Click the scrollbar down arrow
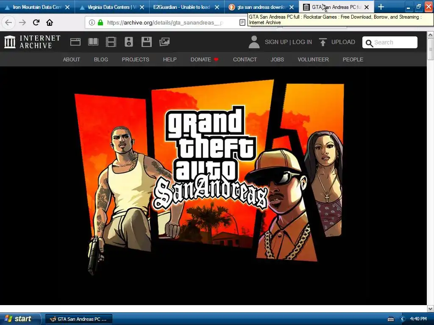Image resolution: width=434 pixels, height=325 pixels. pyautogui.click(x=430, y=308)
